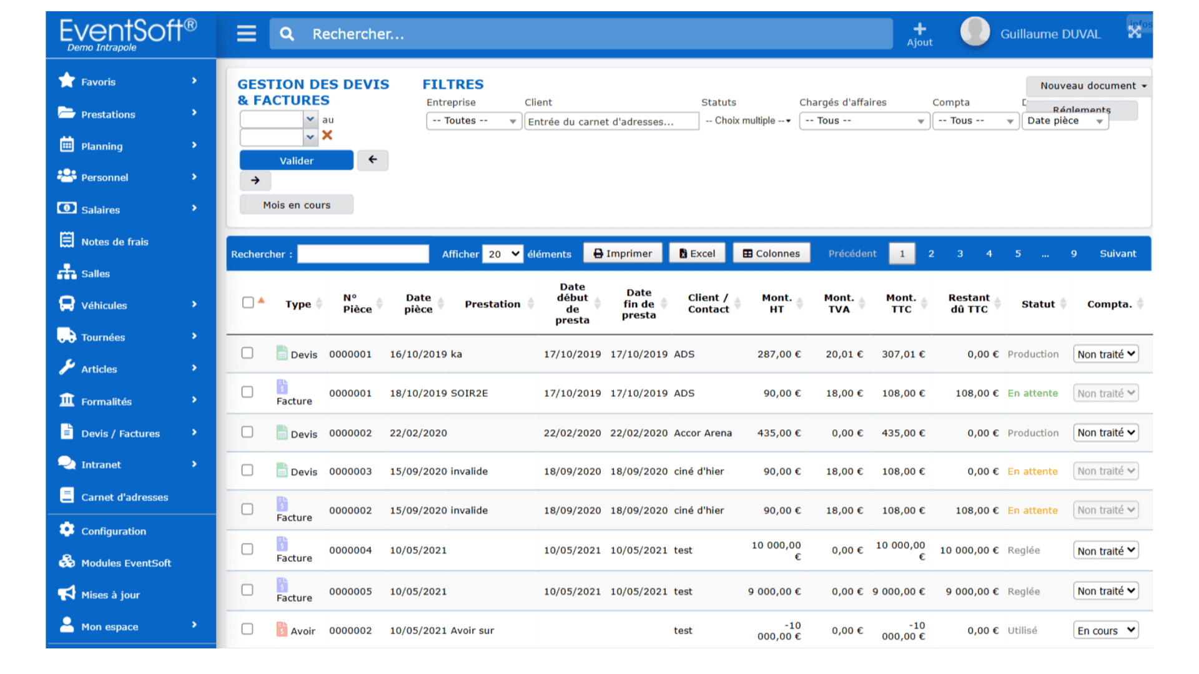Open the Entreprise Toutes dropdown
Screen dimensions: 1199x674
click(474, 121)
